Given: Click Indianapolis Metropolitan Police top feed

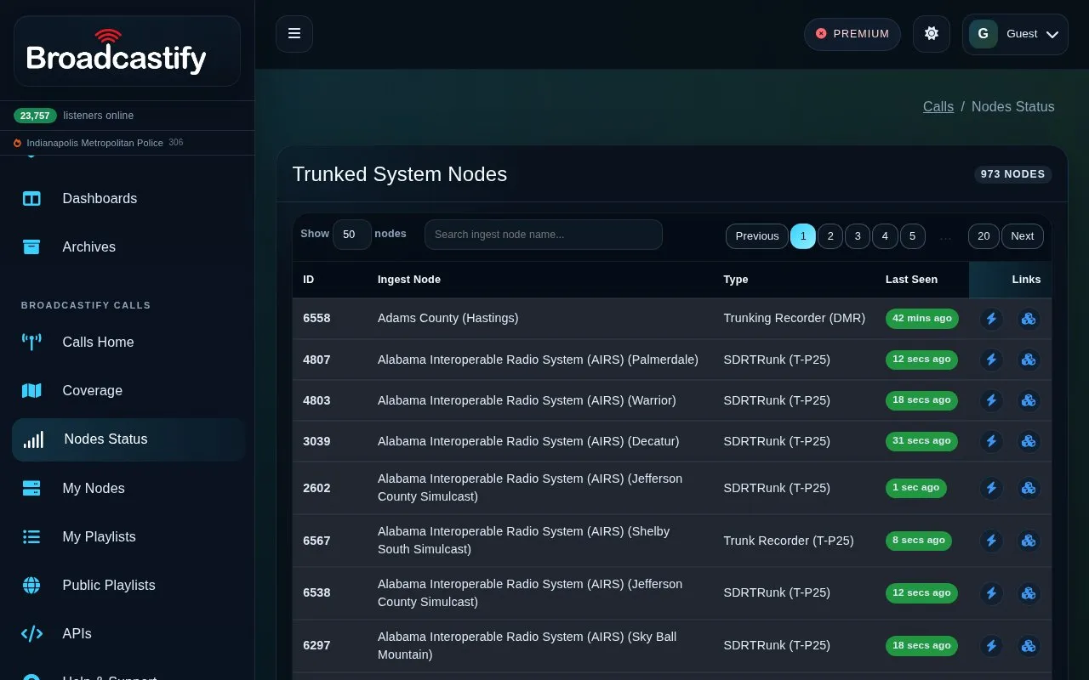Looking at the screenshot, I should [94, 143].
